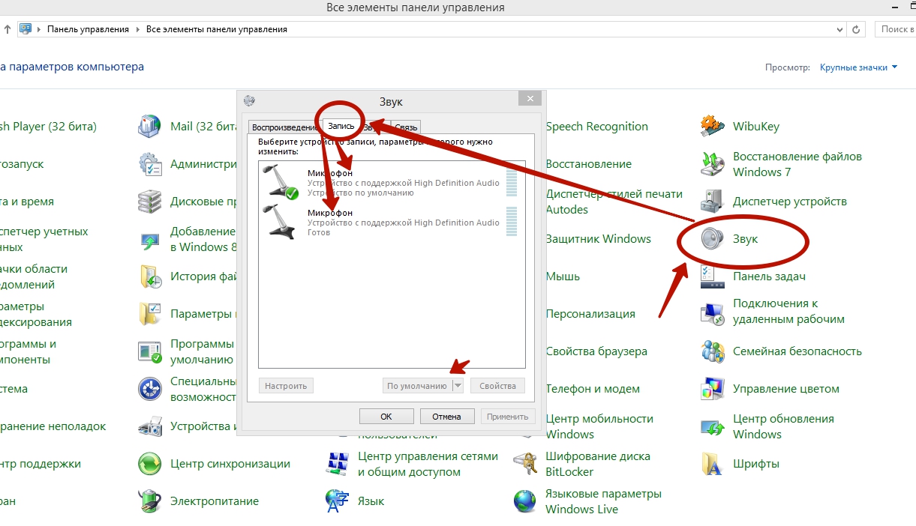Open the Язык (Language) settings icon
This screenshot has width=916, height=526.
(x=338, y=501)
